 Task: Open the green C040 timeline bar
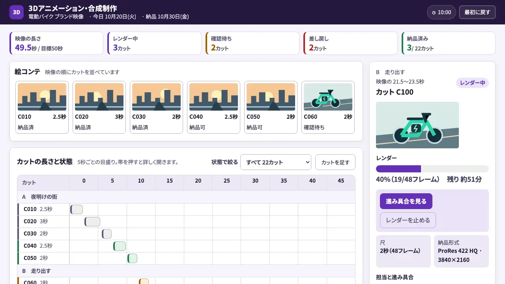(120, 246)
